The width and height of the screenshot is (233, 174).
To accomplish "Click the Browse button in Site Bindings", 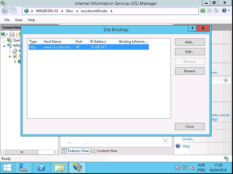I will point(190,71).
